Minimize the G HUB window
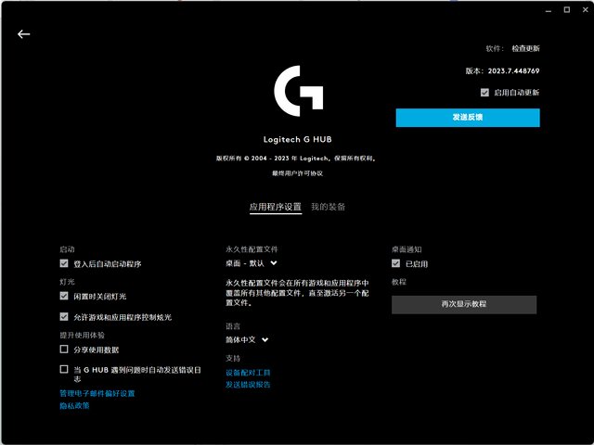 549,10
